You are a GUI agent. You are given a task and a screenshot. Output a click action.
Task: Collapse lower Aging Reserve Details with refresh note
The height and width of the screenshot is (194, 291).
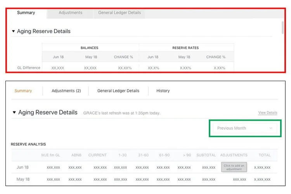click(14, 112)
